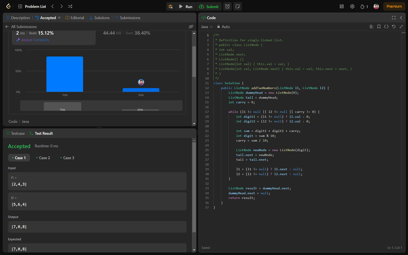The height and width of the screenshot is (255, 408).
Task: Click Analyze Complexity
Action: (x=33, y=40)
